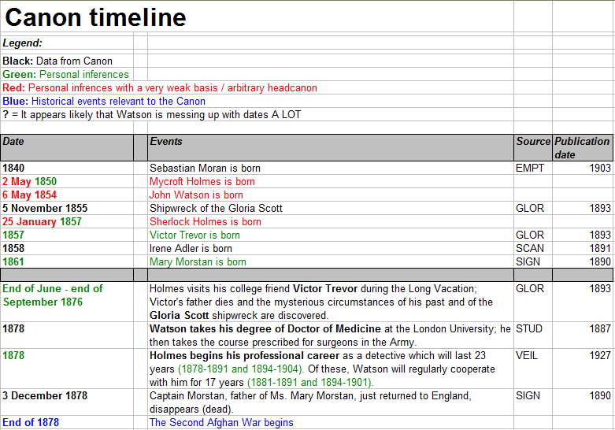This screenshot has width=615, height=430.
Task: Click the 'Legend:' heading cell
Action: pos(23,43)
